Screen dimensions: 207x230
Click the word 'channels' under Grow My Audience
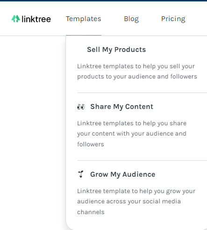tap(91, 212)
